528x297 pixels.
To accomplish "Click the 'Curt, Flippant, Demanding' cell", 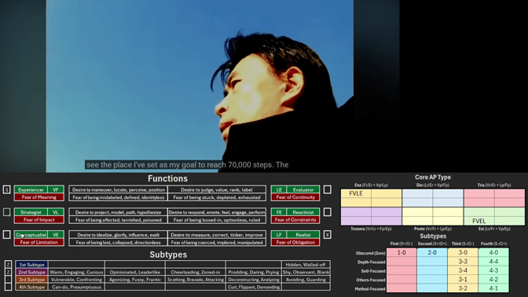I will point(254,287).
